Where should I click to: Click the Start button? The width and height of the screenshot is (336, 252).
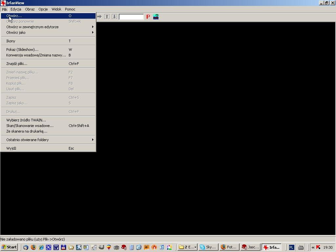click(9, 247)
